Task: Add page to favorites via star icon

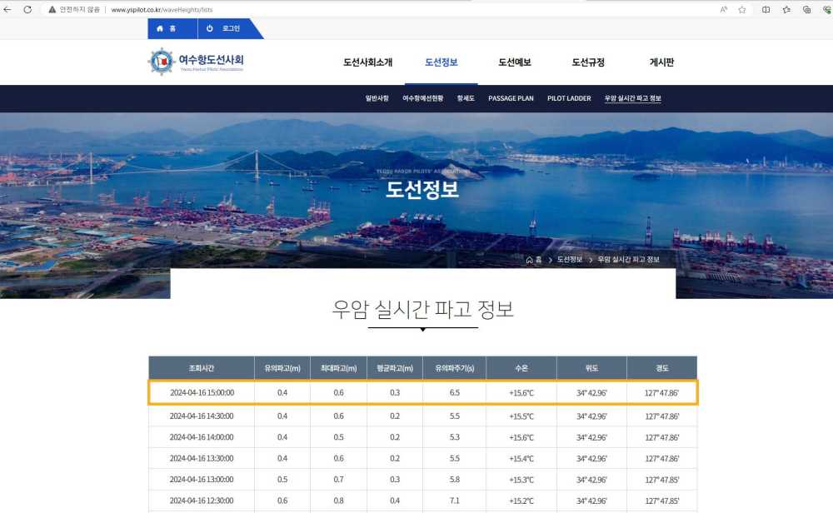Action: (743, 8)
